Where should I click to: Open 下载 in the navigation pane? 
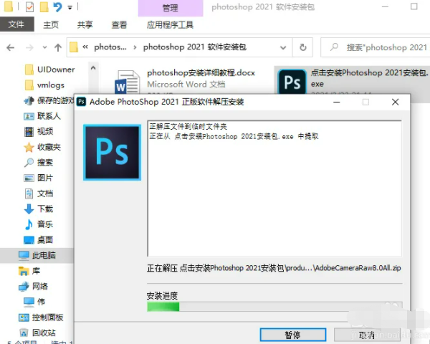tap(39, 209)
